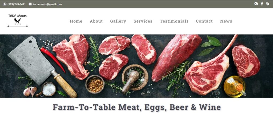This screenshot has height=113, width=273.
Task: Open the Google icon in top bar
Action: click(x=256, y=4)
